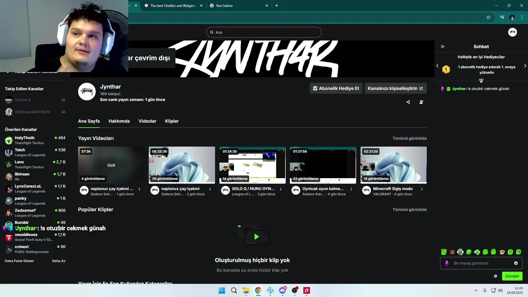Open the 06:33:36 video thumbnail
This screenshot has width=528, height=297.
point(182,165)
